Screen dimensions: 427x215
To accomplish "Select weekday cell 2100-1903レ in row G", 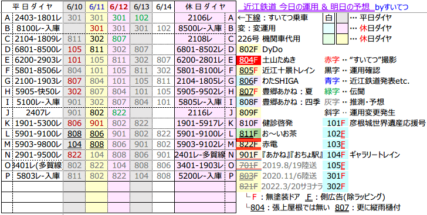I will [x=38, y=81].
